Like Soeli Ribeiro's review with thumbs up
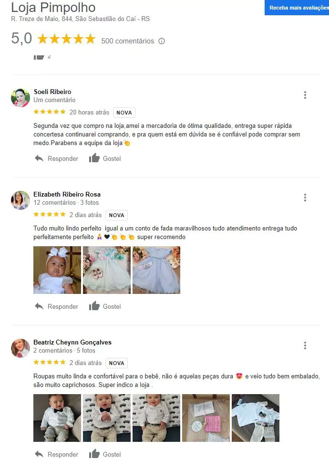The image size is (329, 470). coord(94,158)
